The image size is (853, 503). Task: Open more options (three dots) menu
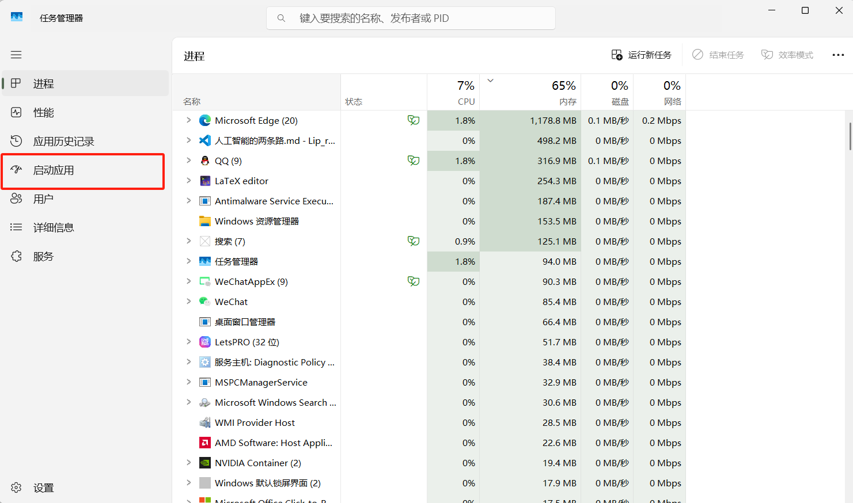(x=838, y=55)
